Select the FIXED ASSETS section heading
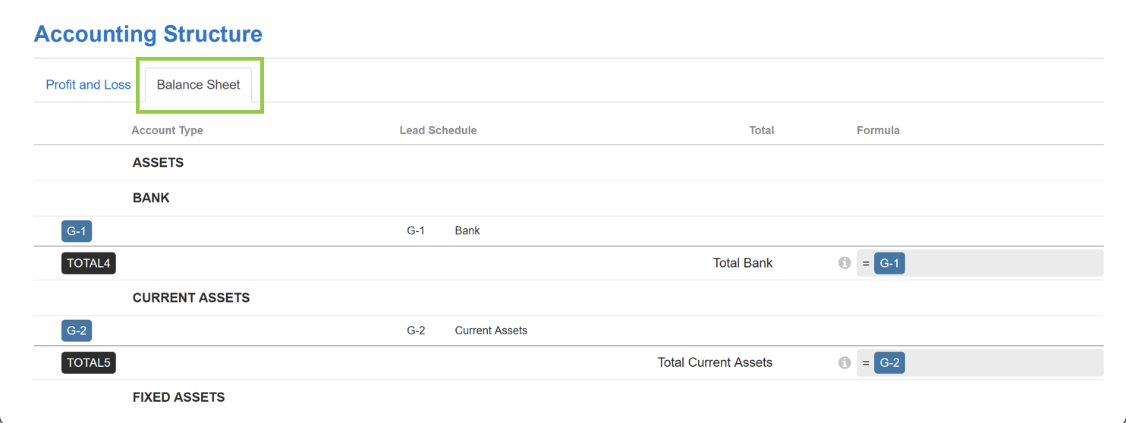 coord(179,397)
